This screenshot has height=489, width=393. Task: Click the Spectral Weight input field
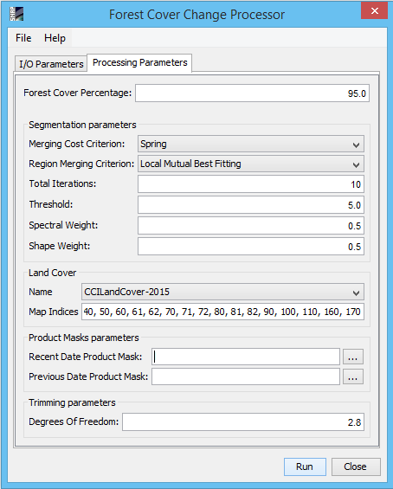click(251, 226)
